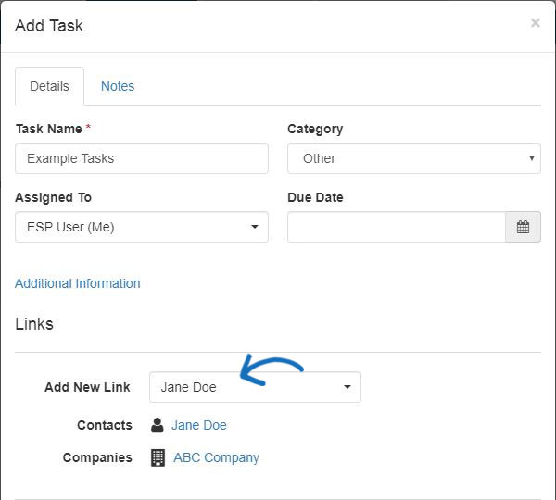The height and width of the screenshot is (500, 556).
Task: Click the Category dropdown arrow
Action: [532, 158]
